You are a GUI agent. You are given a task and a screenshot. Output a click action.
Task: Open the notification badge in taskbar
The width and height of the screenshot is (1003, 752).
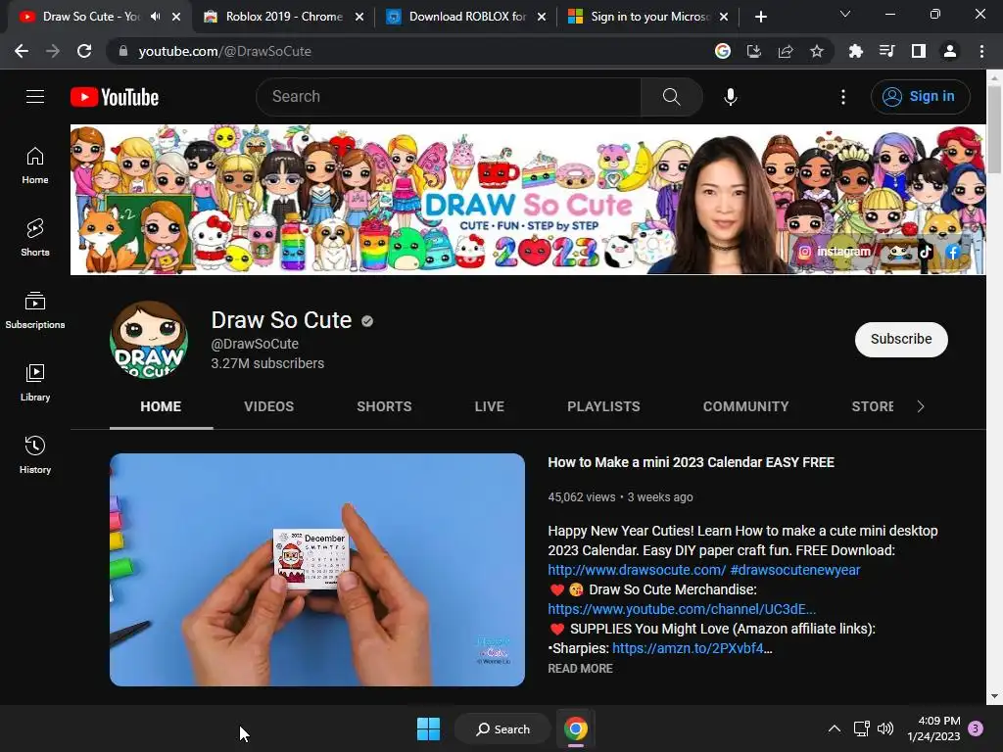(976, 728)
